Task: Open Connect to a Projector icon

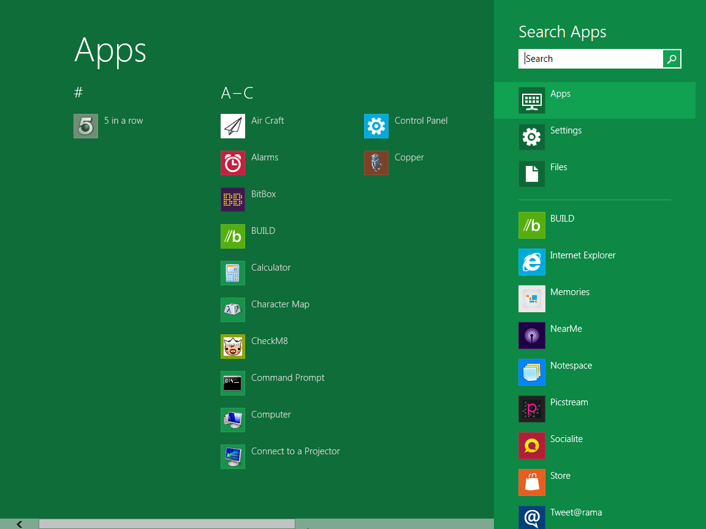Action: pos(233,457)
